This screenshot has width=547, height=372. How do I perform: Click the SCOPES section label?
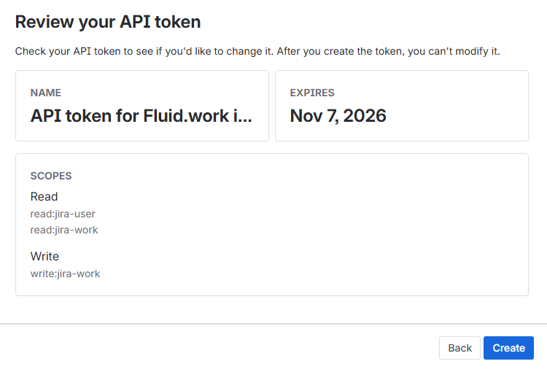[x=51, y=176]
